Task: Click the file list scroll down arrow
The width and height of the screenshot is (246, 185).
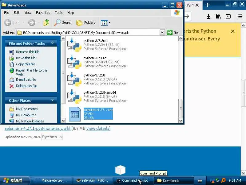Action: pyautogui.click(x=181, y=121)
